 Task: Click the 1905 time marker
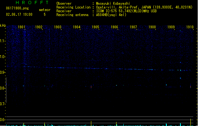click(95, 27)
